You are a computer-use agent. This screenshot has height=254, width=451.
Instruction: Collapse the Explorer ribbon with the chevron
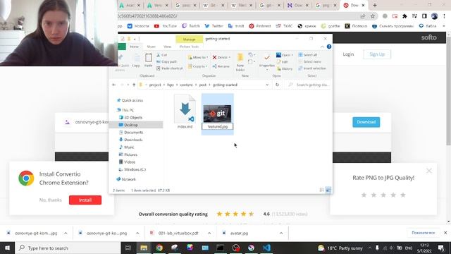322,47
